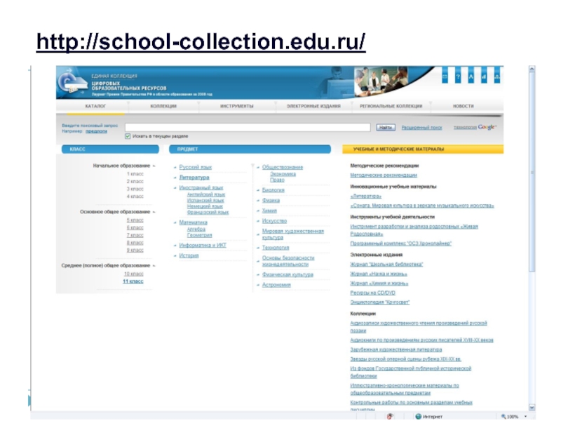Open the '10 класс' link
561x421 pixels.
pyautogui.click(x=134, y=274)
